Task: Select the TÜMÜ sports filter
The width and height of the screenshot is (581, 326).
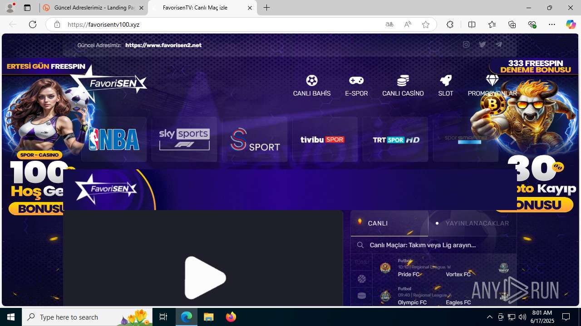Action: pyautogui.click(x=362, y=262)
